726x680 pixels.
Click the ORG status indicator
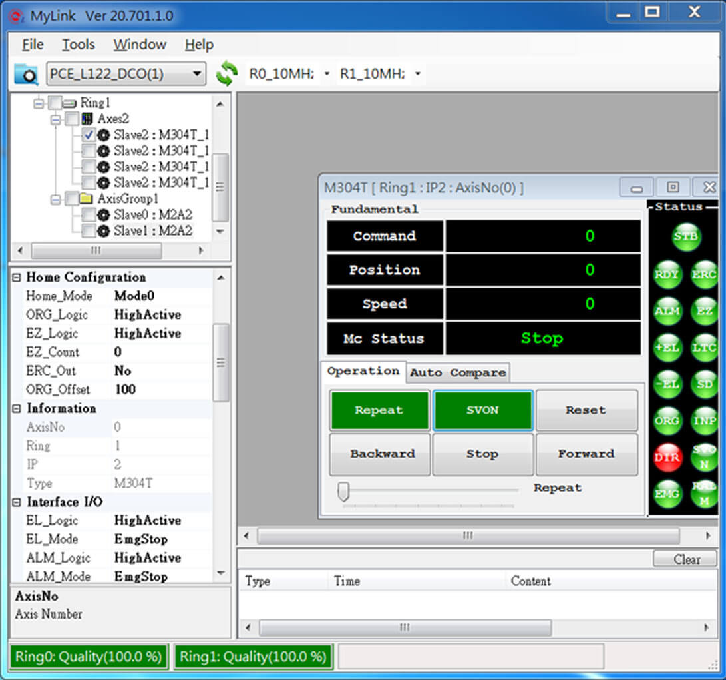[667, 421]
